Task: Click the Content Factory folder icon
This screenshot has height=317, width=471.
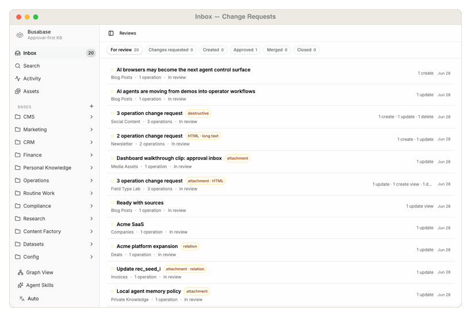Action: click(x=18, y=231)
